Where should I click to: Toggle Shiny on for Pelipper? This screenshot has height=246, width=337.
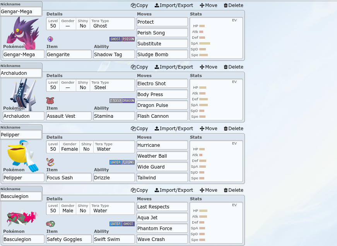(86, 149)
